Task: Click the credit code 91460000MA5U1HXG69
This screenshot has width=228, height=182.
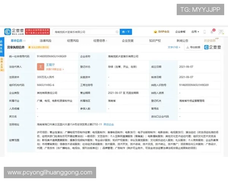Action: point(52,56)
